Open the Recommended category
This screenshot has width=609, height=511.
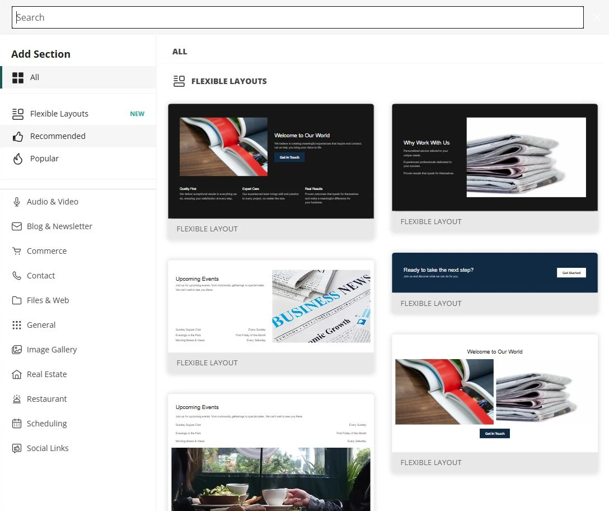point(78,137)
